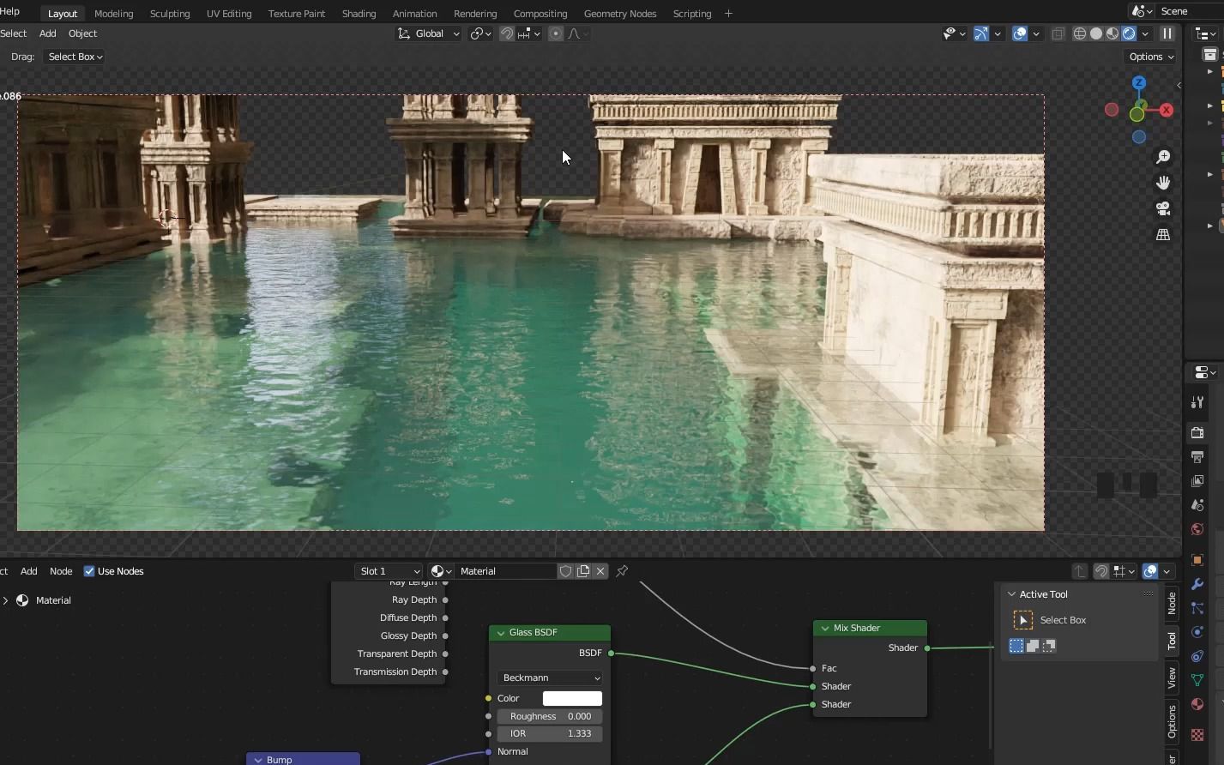Select the pan hand viewport icon
The height and width of the screenshot is (765, 1224).
[x=1163, y=183]
